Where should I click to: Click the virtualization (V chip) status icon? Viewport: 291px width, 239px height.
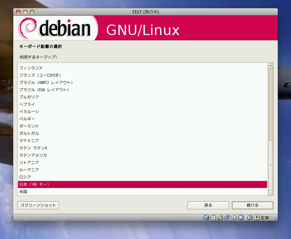click(x=241, y=218)
